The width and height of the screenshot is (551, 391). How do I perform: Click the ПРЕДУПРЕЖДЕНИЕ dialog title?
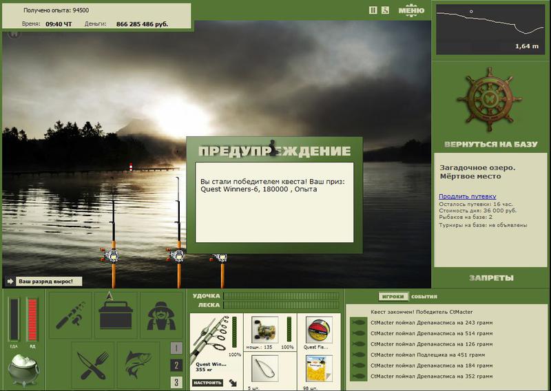coord(274,151)
